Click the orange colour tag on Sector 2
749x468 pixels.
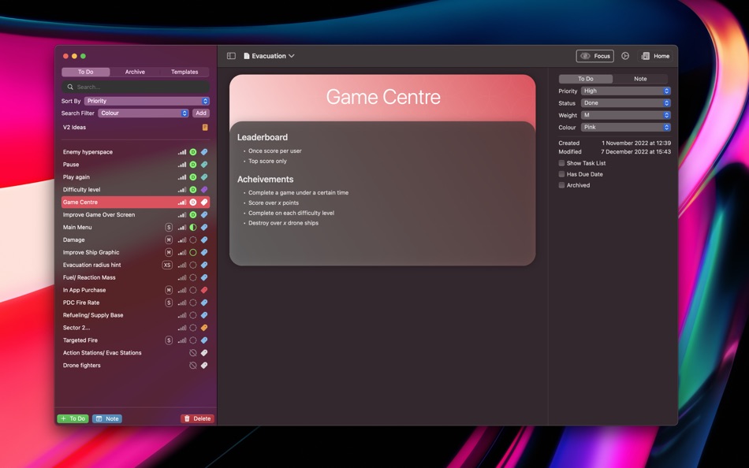pos(204,328)
